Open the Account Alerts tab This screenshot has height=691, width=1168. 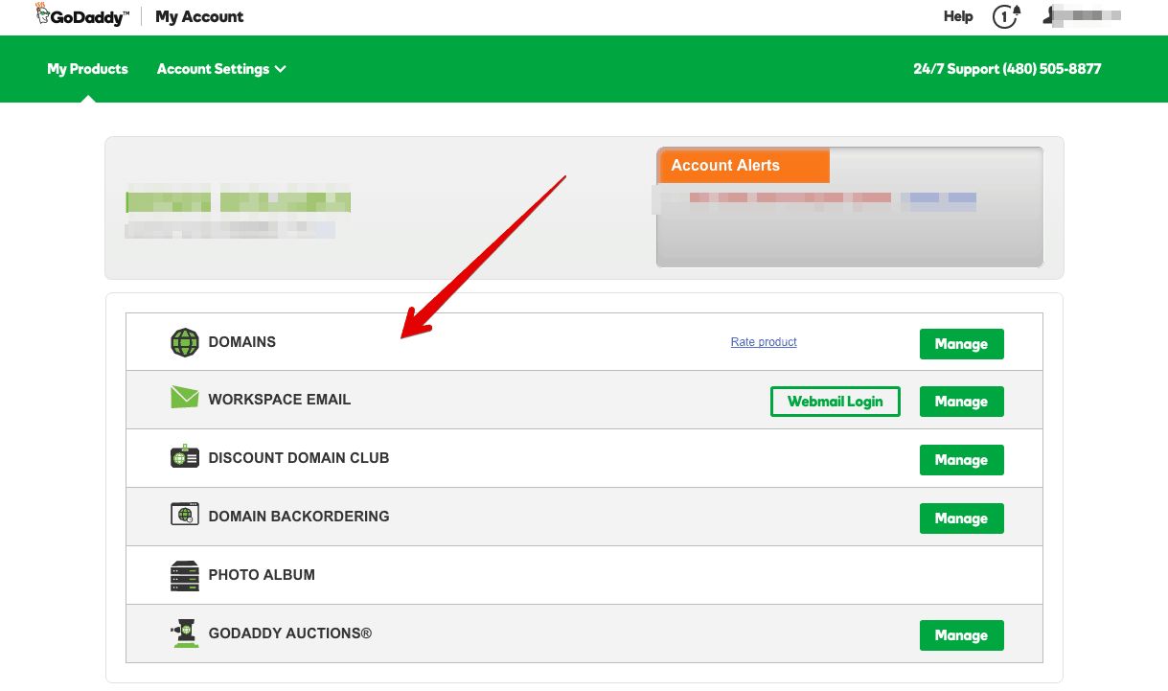coord(744,165)
